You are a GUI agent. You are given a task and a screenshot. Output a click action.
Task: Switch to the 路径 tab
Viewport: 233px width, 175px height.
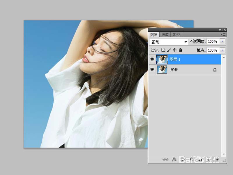coord(176,34)
